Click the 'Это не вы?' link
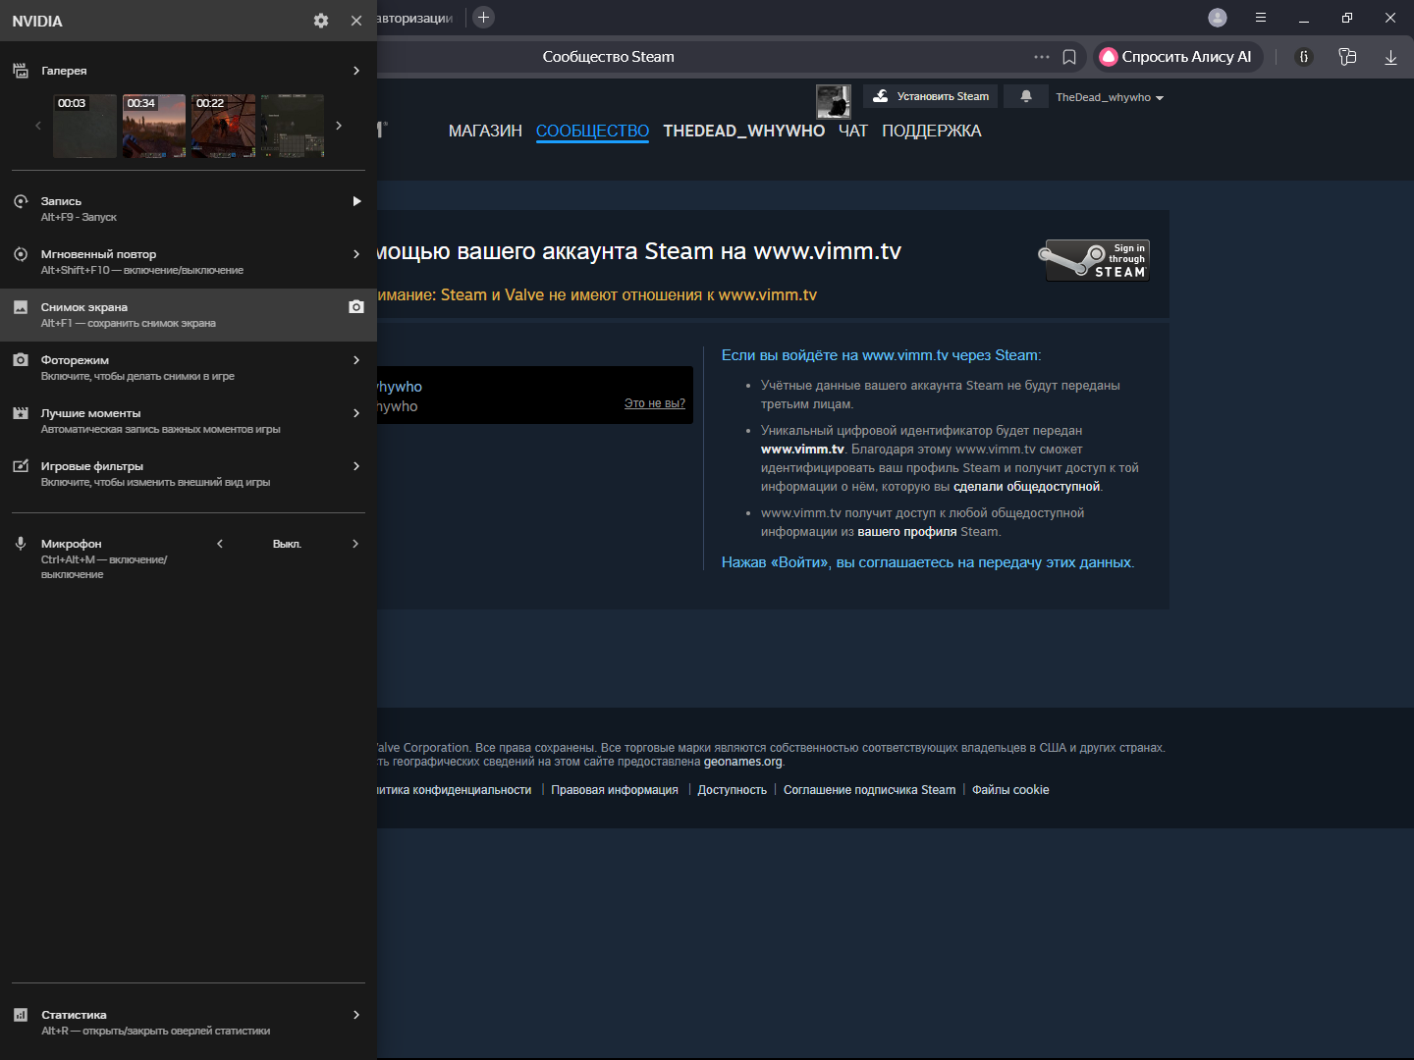 [654, 403]
